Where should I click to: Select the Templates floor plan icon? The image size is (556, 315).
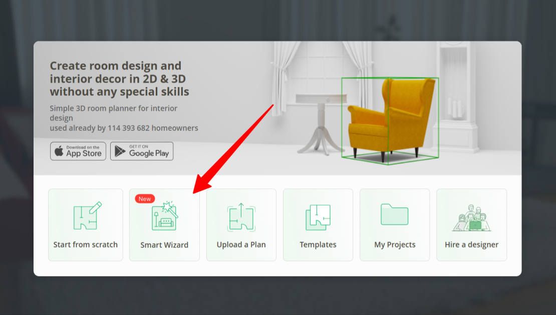(318, 217)
